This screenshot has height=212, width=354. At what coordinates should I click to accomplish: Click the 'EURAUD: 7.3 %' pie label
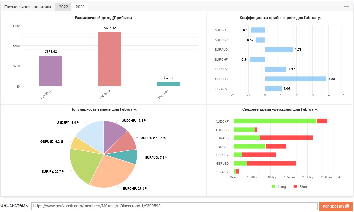click(156, 158)
